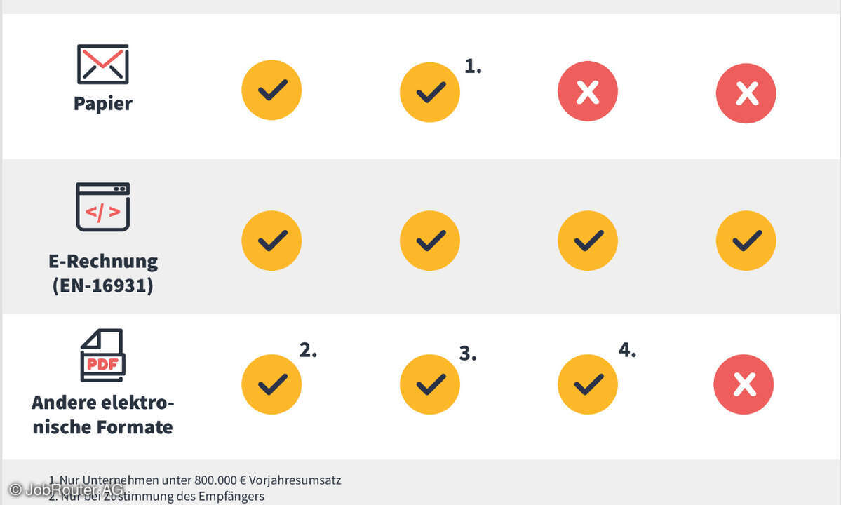Click the last red X in the Papier row
The width and height of the screenshot is (841, 505).
tap(746, 93)
